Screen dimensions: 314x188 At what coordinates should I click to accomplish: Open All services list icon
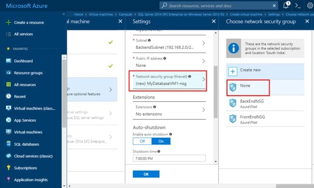pos(8,34)
